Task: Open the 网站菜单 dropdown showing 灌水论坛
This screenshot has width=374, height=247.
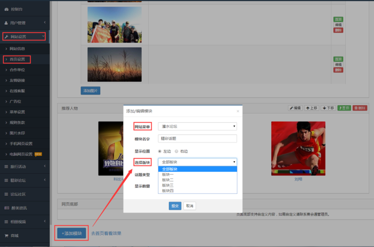Action: 197,126
